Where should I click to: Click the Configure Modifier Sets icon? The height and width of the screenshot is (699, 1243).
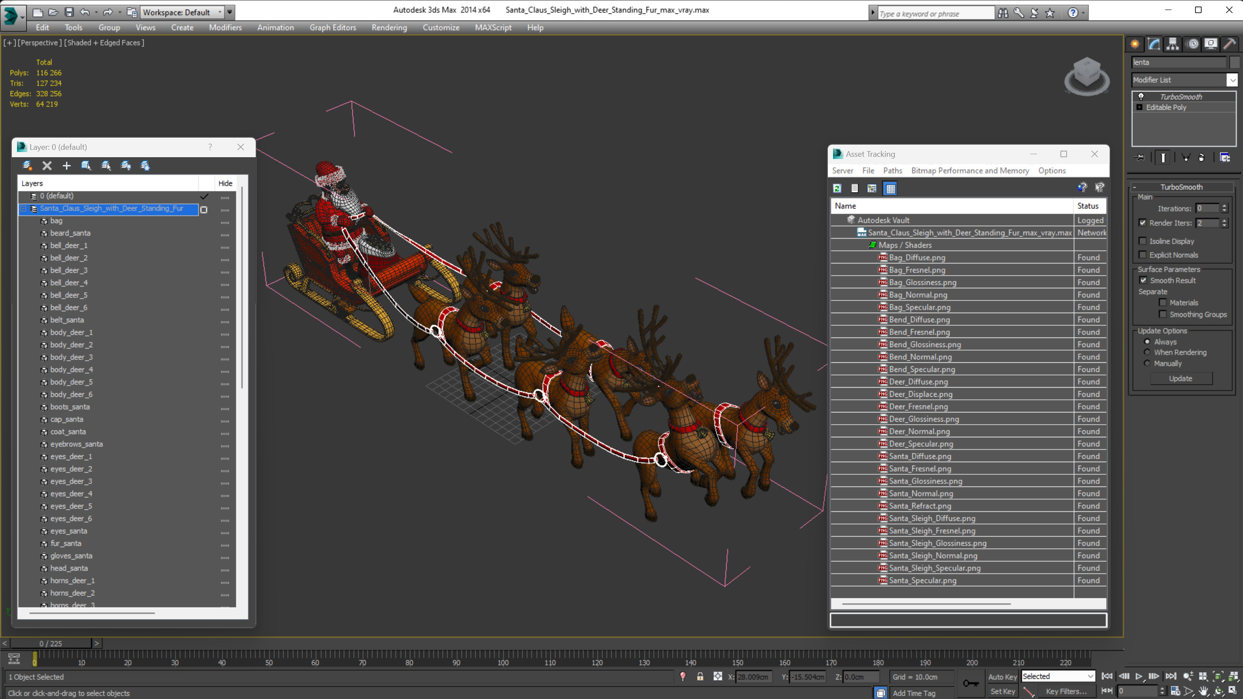[x=1225, y=157]
